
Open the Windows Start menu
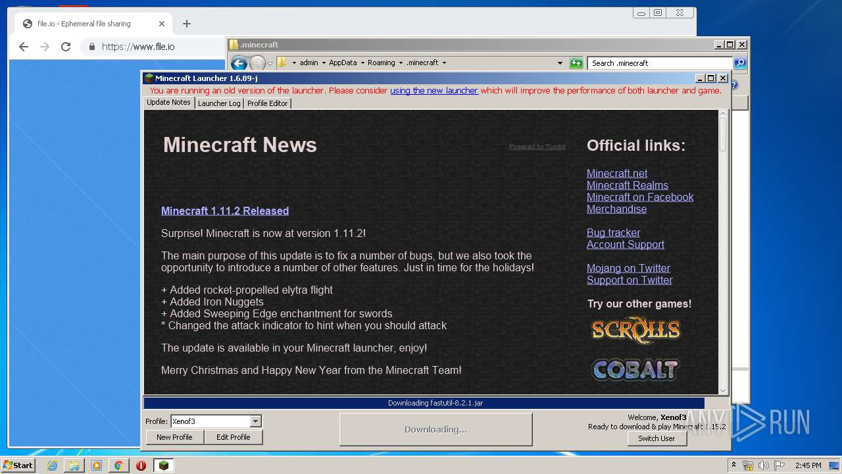tap(18, 465)
